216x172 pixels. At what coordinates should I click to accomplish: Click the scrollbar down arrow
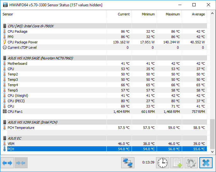point(212,152)
